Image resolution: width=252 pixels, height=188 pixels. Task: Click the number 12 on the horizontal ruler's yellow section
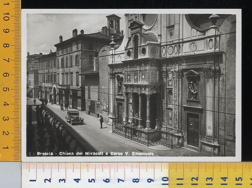click(x=195, y=180)
